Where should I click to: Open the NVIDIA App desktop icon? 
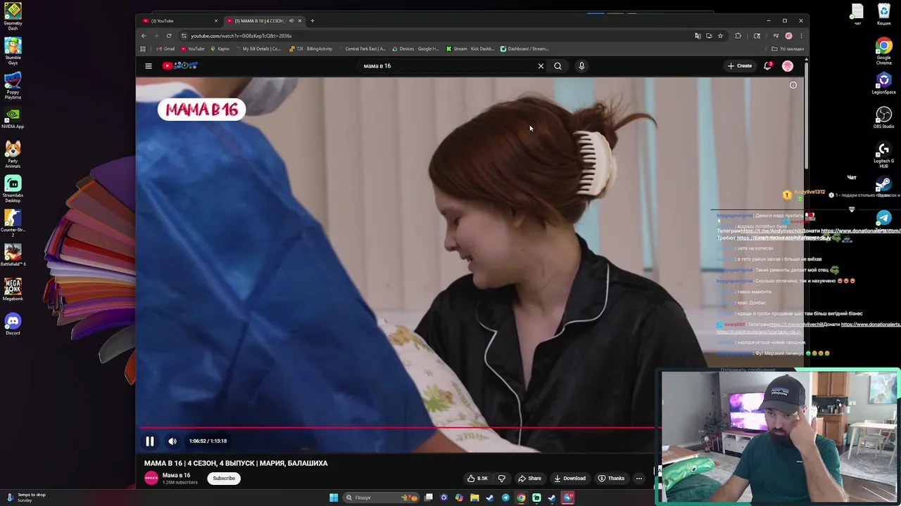pos(13,117)
